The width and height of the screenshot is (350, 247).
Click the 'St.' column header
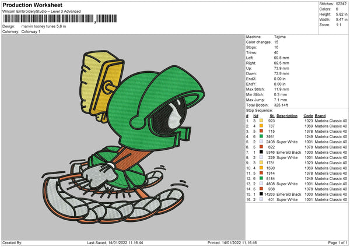[x=272, y=116]
